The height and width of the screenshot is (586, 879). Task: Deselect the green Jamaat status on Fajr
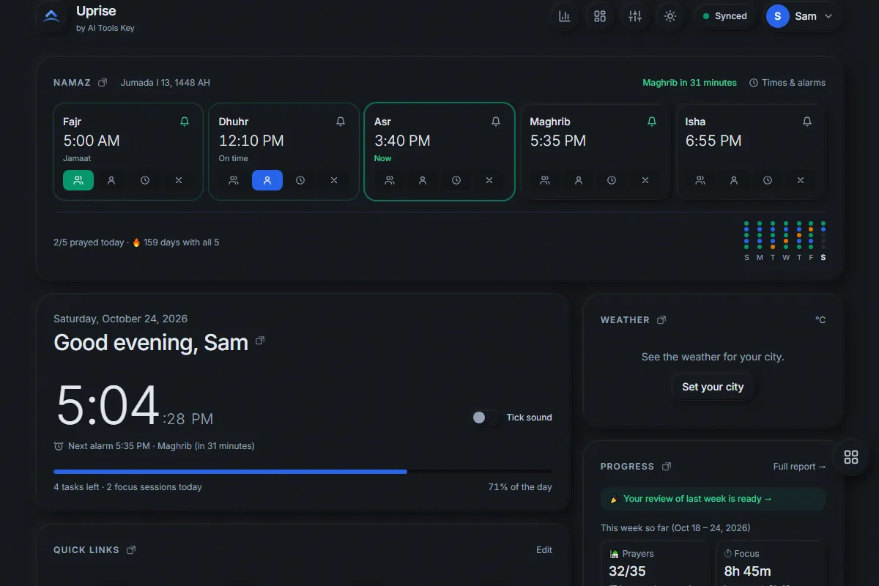78,180
